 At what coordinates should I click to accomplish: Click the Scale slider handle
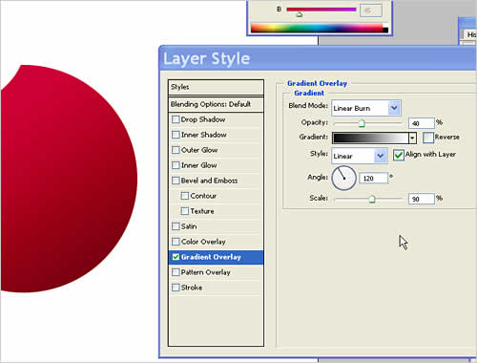[x=372, y=200]
